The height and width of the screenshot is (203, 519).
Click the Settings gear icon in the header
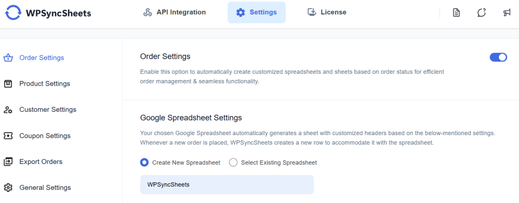[240, 13]
